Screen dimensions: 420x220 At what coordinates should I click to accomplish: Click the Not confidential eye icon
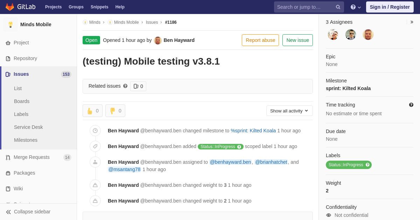pyautogui.click(x=329, y=215)
